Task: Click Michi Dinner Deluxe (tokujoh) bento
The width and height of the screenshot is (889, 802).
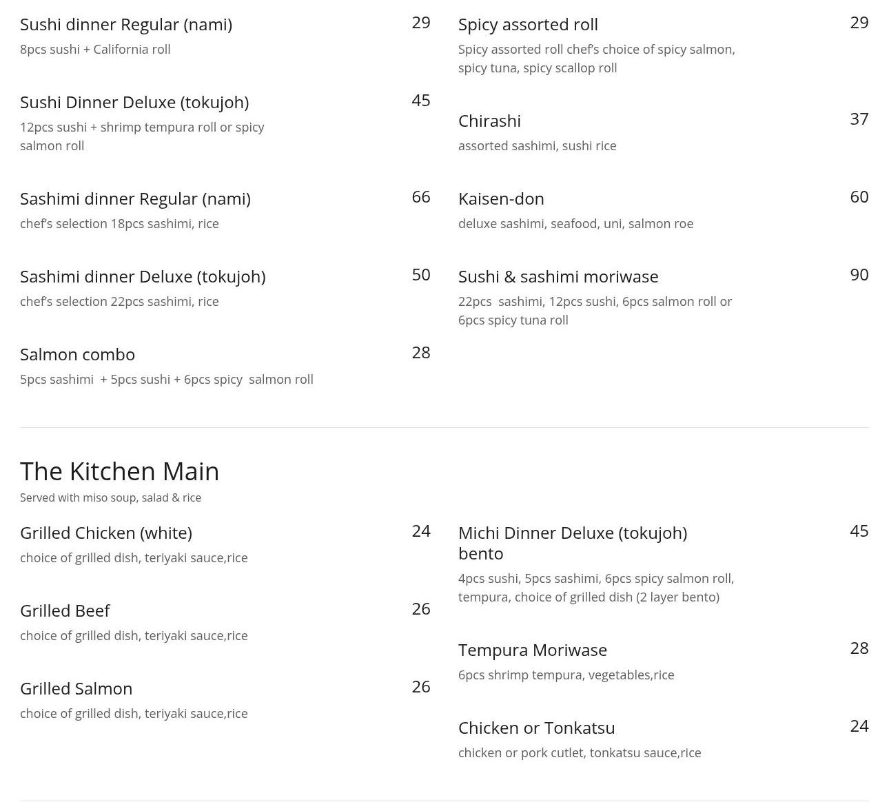Action: [573, 543]
